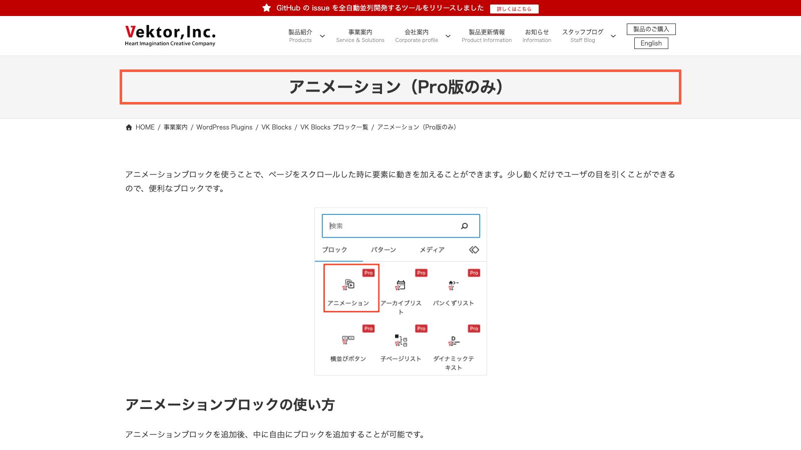Click the Pro badge on アニメーション block
The height and width of the screenshot is (450, 801).
coord(368,273)
